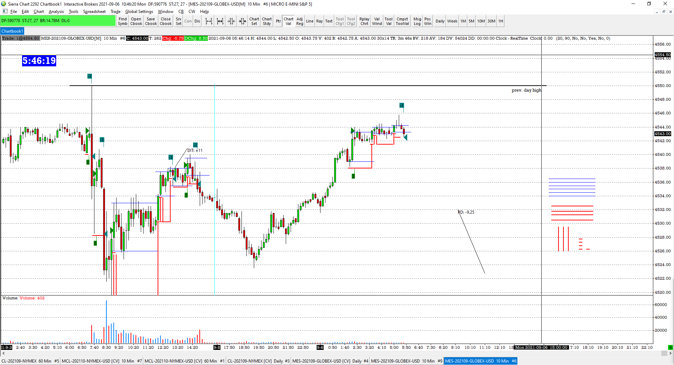Click the Open Cbook button

coord(136,21)
